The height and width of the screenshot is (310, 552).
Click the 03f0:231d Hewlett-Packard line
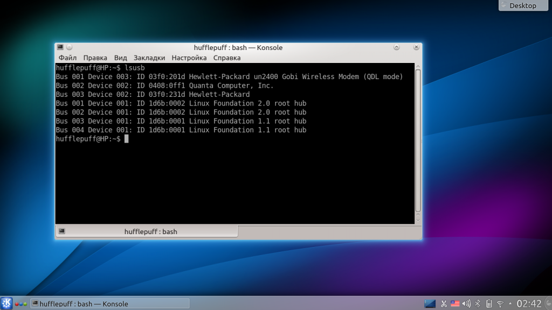pos(153,94)
